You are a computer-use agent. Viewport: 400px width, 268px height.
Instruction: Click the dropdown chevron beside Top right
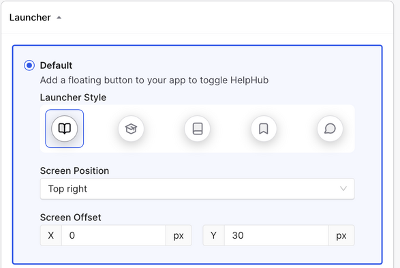click(343, 189)
